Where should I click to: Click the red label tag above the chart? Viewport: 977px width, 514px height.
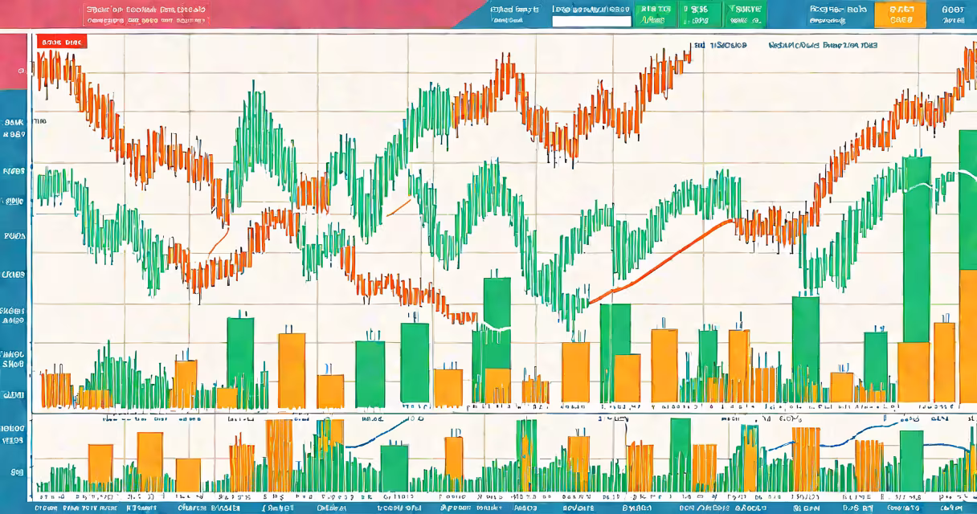coord(62,42)
